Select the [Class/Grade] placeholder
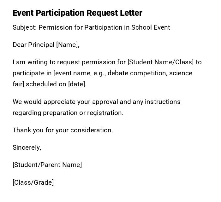221x202 pixels. coord(33,182)
